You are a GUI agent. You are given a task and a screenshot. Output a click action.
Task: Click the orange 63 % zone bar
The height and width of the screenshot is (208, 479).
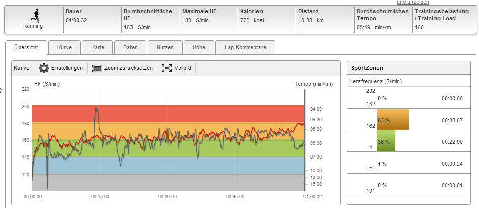click(393, 120)
